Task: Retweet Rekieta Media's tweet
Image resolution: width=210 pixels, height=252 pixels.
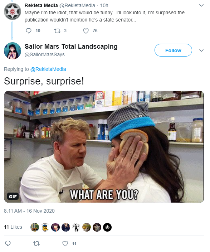Action: click(x=57, y=30)
